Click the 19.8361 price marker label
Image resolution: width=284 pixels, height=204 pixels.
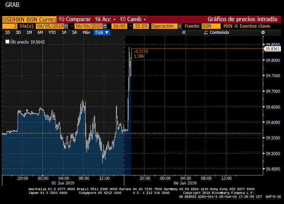(272, 49)
